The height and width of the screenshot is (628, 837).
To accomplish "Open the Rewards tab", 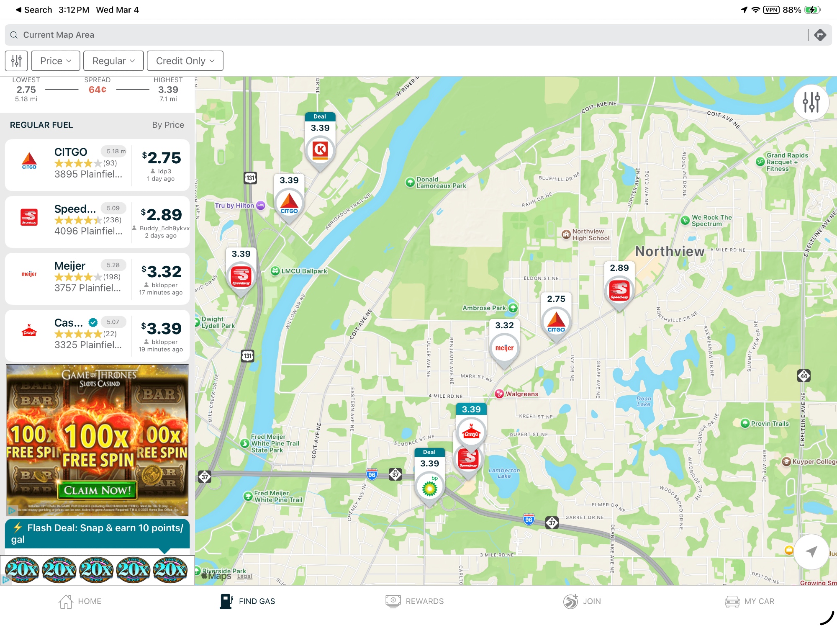I will 414,601.
